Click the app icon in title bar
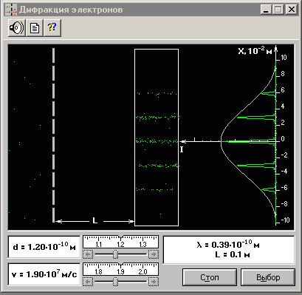The image size is (302, 295). click(x=11, y=10)
